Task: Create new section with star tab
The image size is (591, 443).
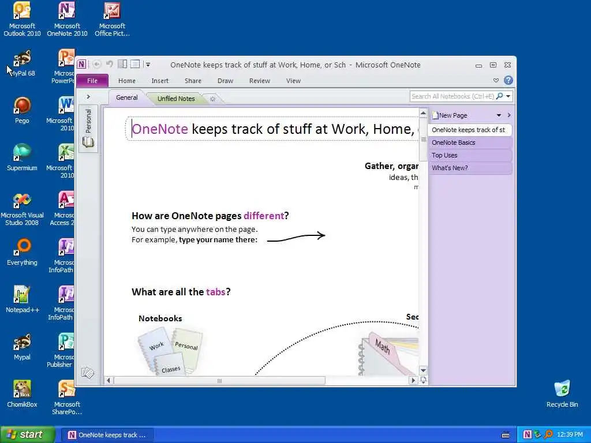Action: pos(212,99)
